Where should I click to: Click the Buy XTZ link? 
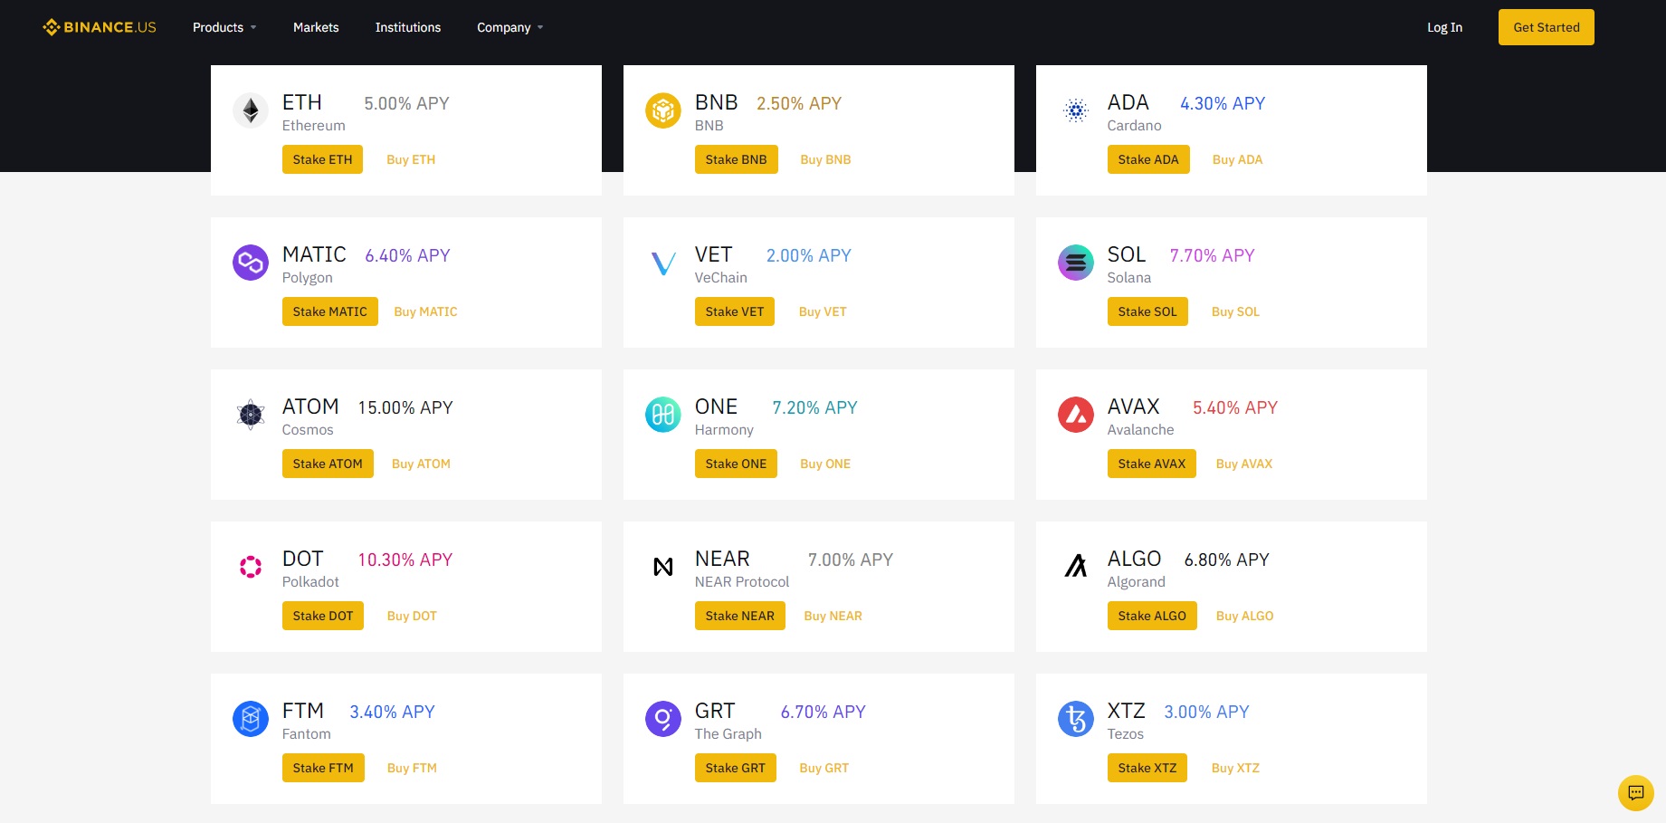[x=1235, y=768]
